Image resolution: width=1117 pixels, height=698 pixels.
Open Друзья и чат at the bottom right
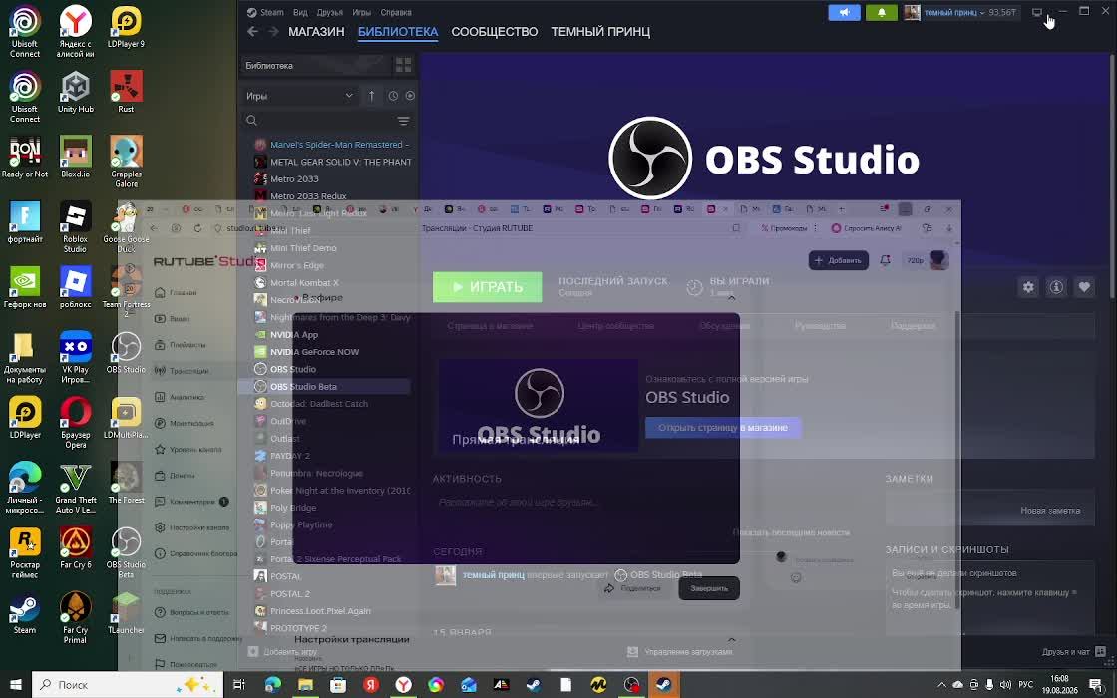tap(1073, 652)
